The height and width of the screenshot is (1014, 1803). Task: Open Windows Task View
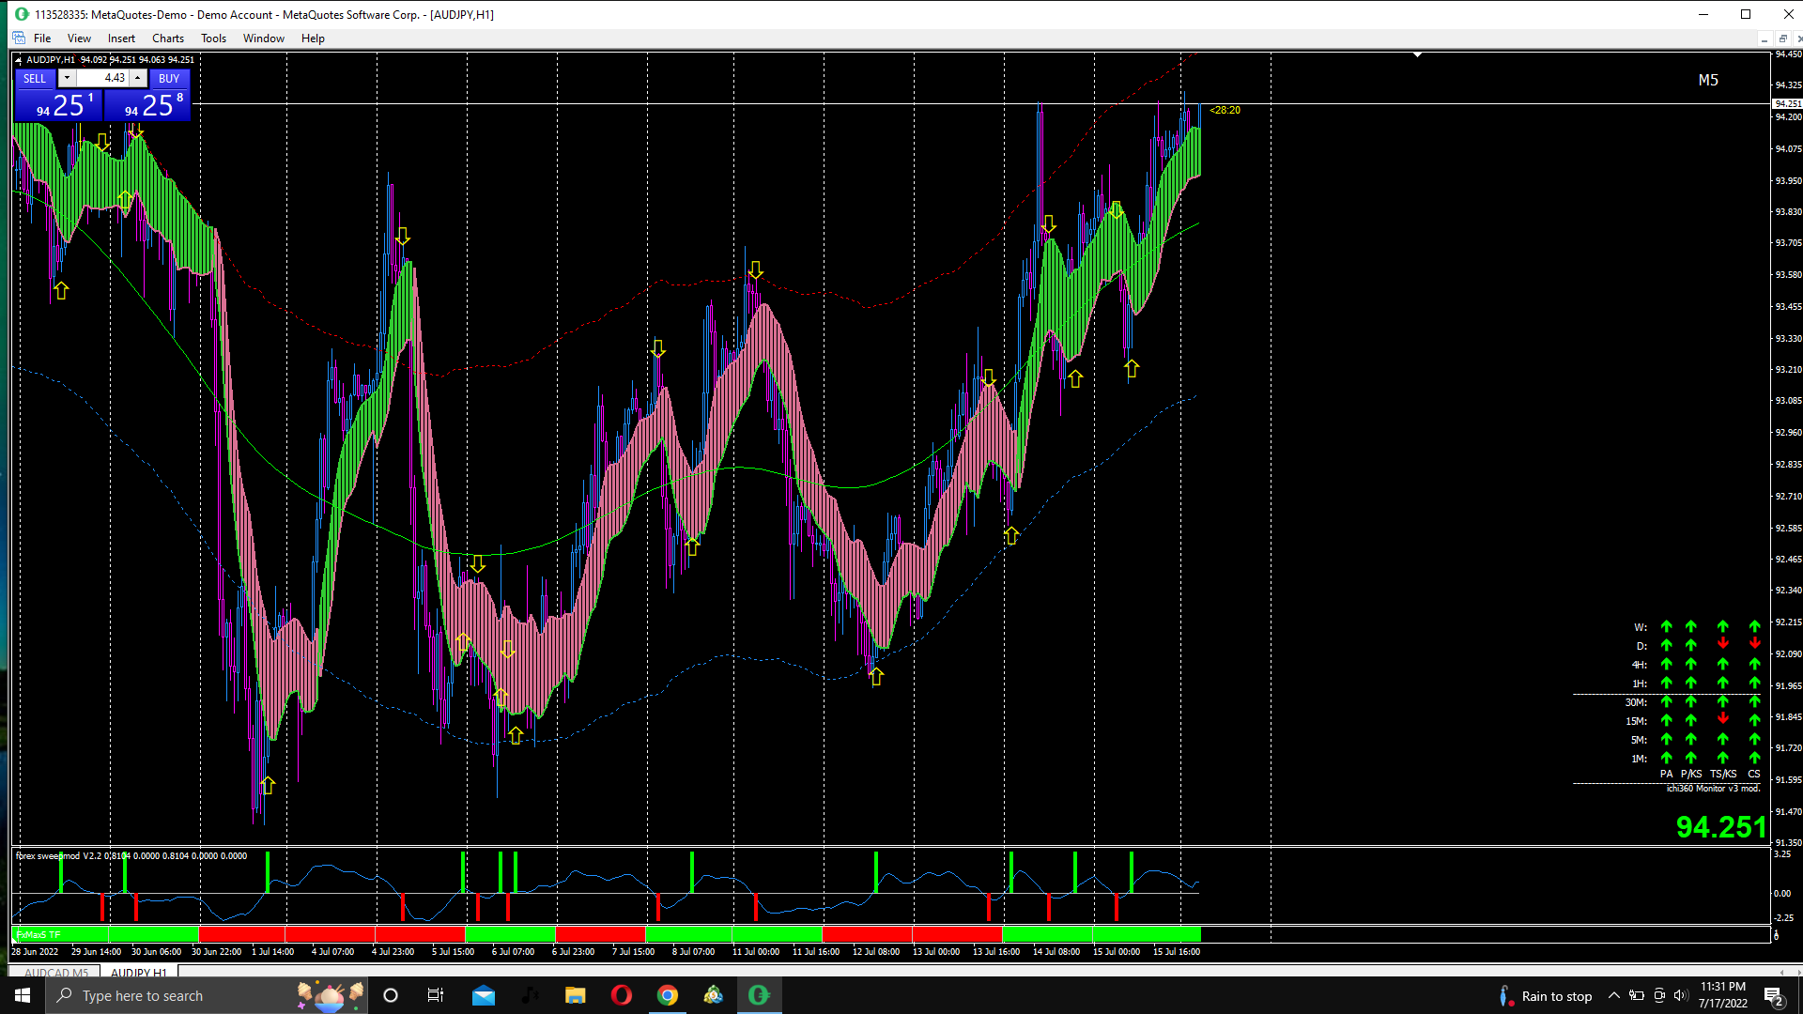436,995
